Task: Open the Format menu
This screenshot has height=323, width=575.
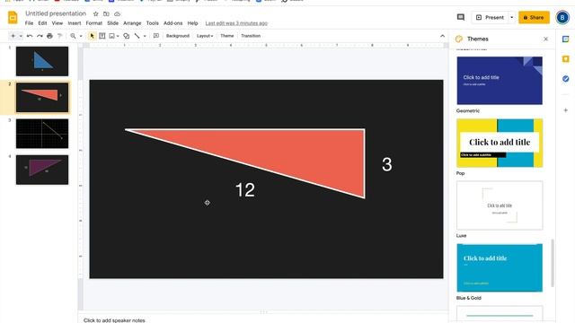Action: tap(93, 23)
